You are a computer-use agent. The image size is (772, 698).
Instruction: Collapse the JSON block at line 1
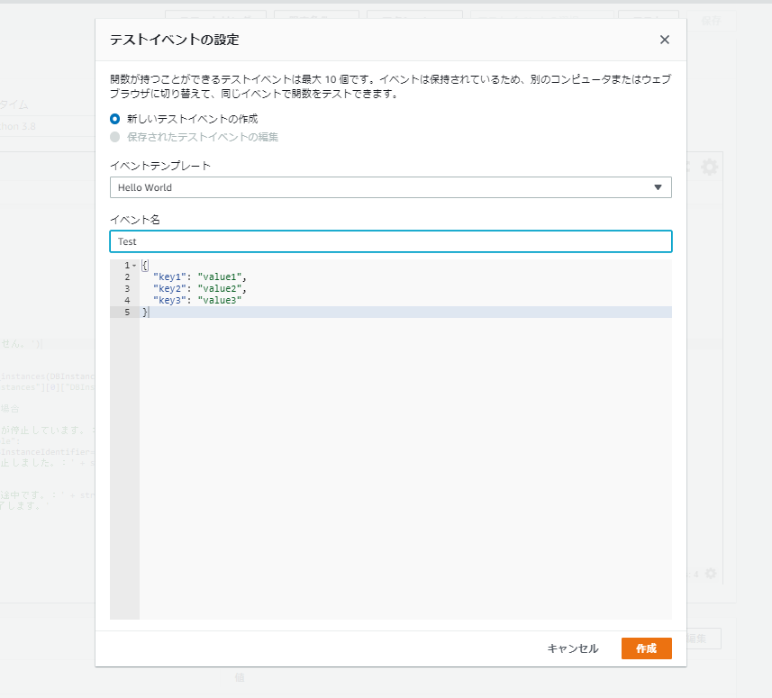tap(134, 266)
